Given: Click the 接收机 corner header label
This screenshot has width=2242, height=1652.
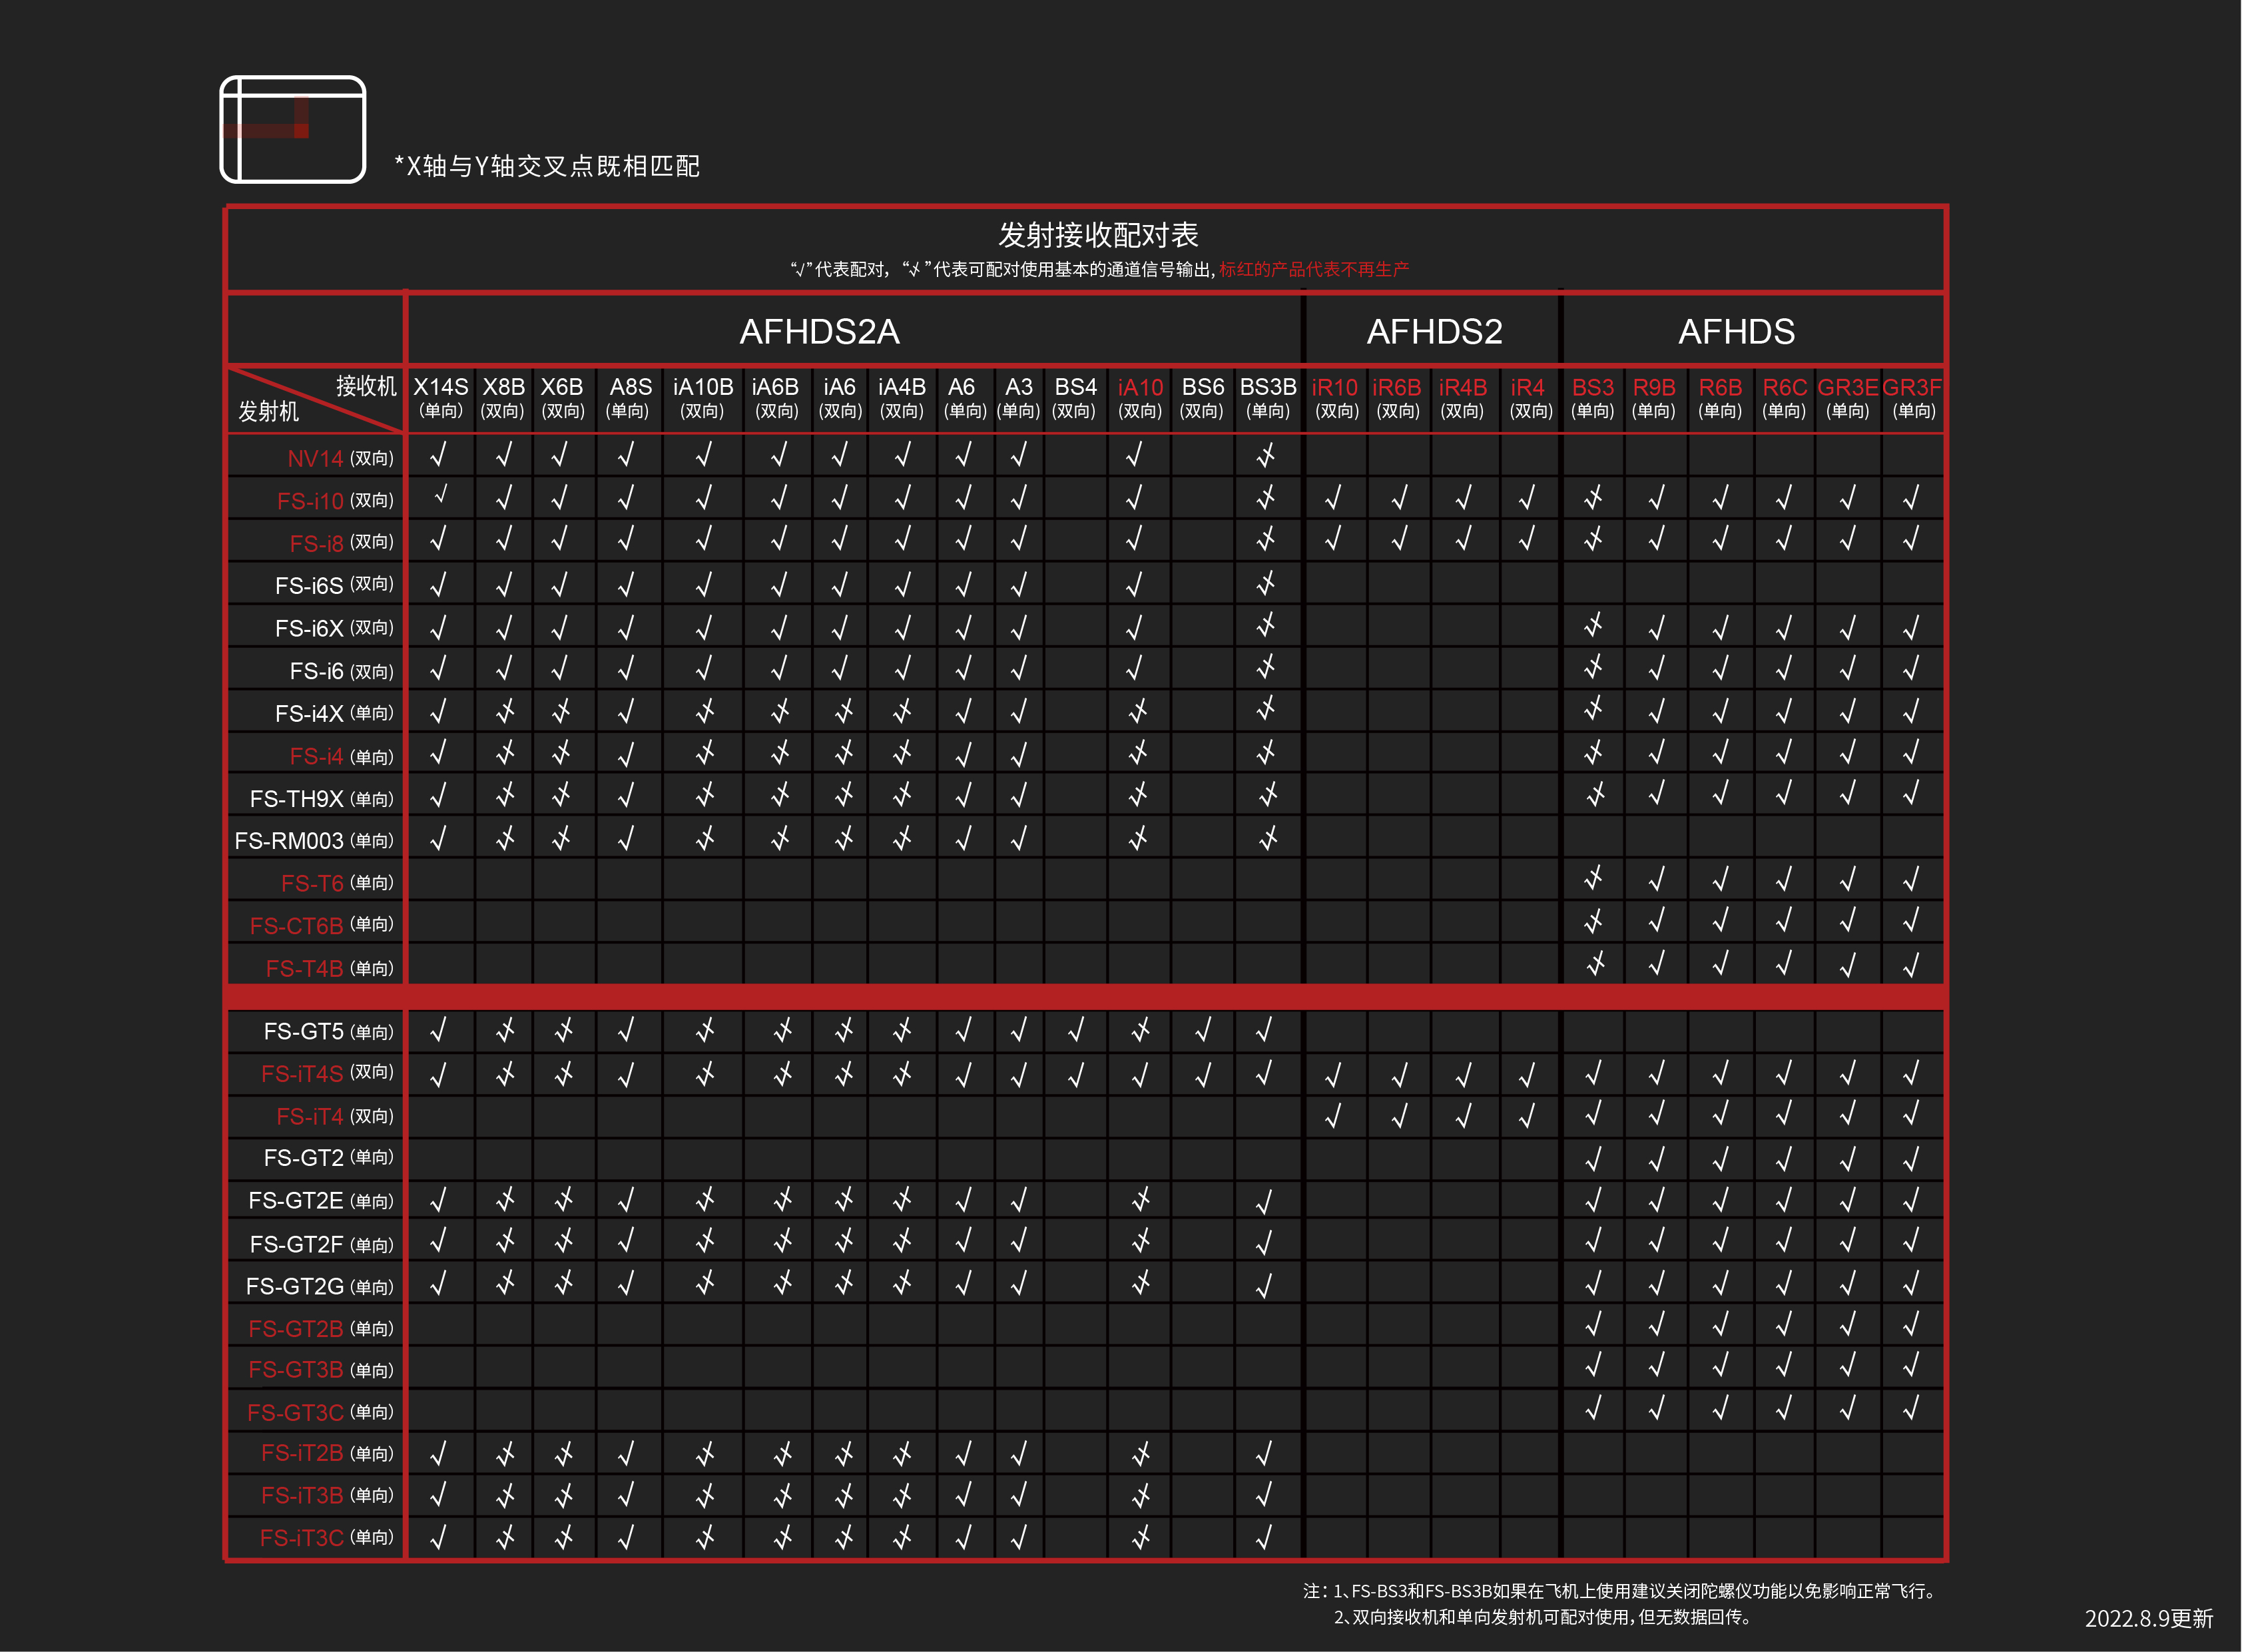Looking at the screenshot, I should pyautogui.click(x=366, y=386).
